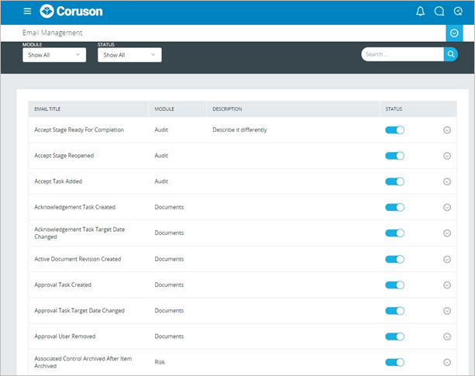The width and height of the screenshot is (475, 376).
Task: Select the Acknowledgement Task Created title
Action: pos(75,207)
